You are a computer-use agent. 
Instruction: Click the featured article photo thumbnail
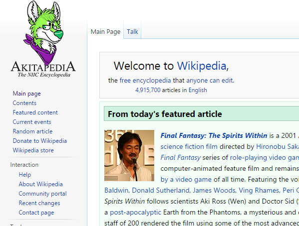click(x=129, y=155)
